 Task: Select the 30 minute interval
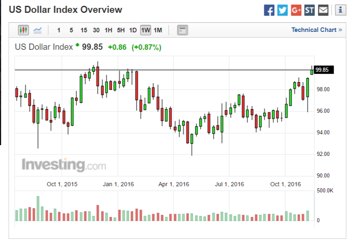click(96, 30)
